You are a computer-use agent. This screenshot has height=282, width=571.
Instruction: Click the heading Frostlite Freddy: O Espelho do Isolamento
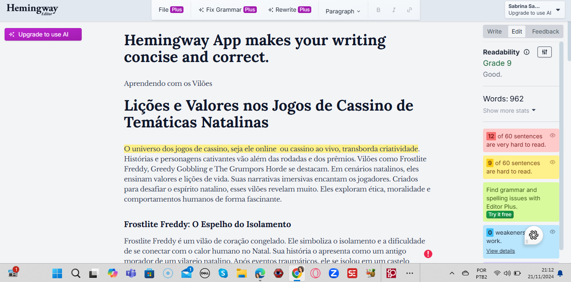click(207, 224)
